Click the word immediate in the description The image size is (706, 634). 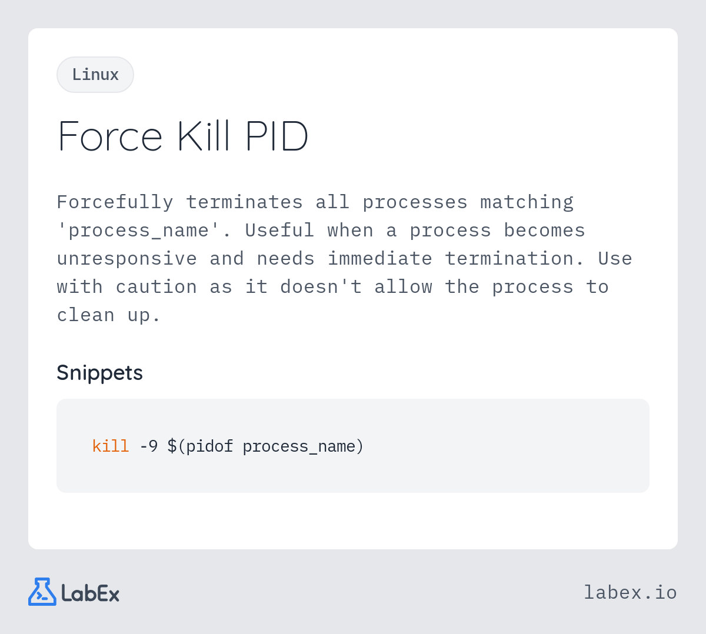coord(379,259)
